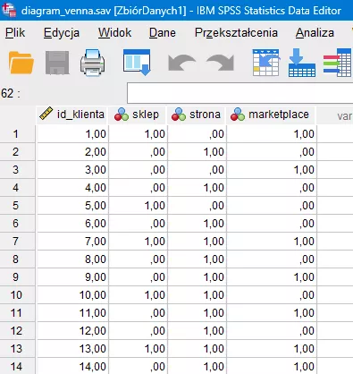Select row header 13
Screen dimensions: 353x374
pyautogui.click(x=17, y=349)
